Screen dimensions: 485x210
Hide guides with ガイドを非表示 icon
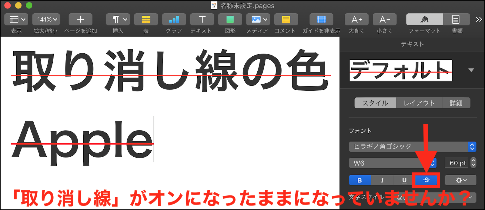tap(321, 20)
